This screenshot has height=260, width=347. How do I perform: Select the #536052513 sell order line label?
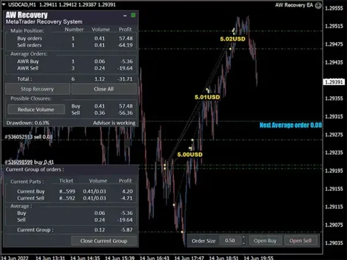29,136
